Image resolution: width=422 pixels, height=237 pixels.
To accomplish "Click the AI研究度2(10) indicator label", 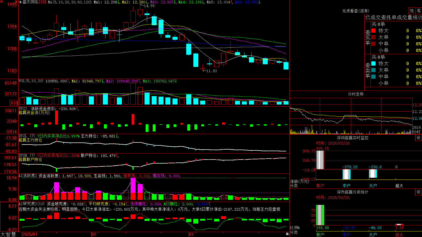I will point(32,204).
